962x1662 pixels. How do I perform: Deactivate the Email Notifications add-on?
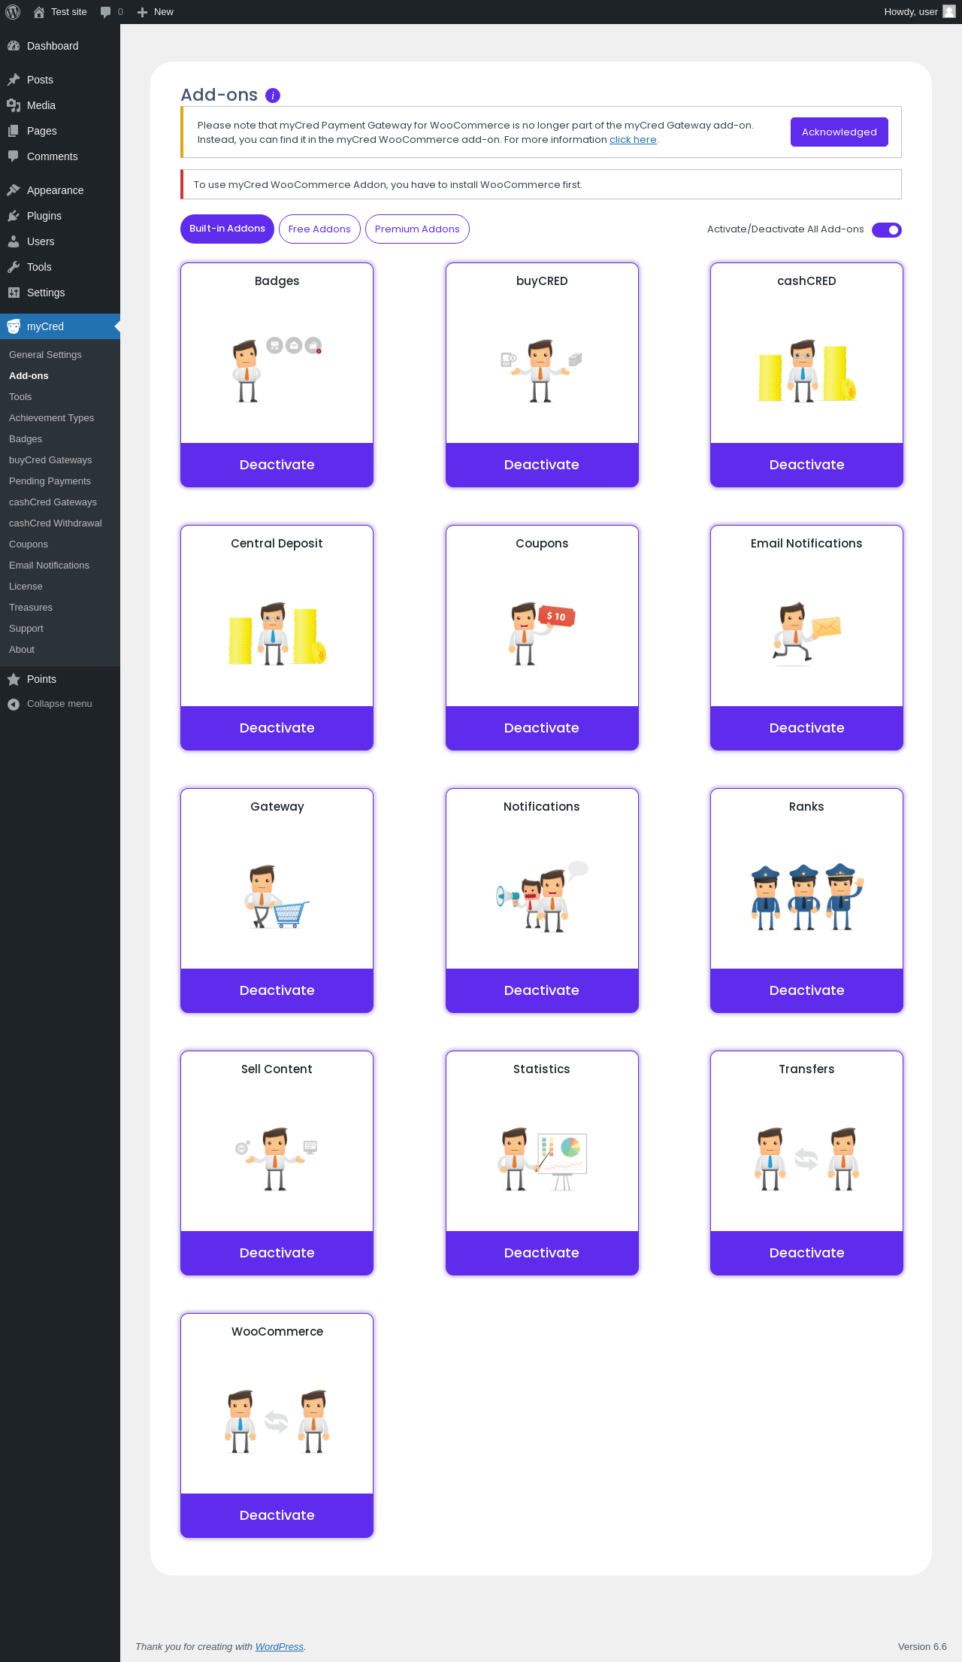(x=806, y=728)
